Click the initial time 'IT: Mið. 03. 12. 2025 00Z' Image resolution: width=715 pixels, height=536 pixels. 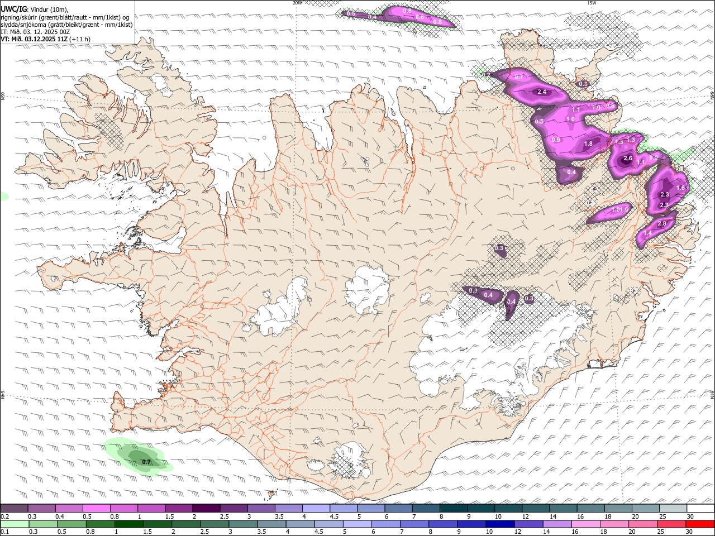[35, 32]
